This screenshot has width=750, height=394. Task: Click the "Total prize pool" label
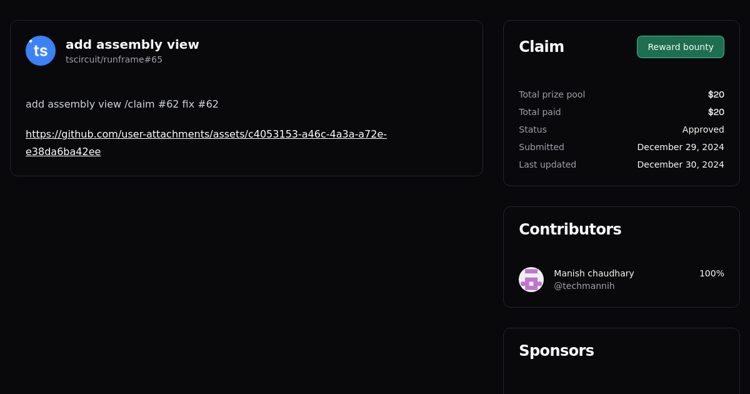click(x=552, y=94)
